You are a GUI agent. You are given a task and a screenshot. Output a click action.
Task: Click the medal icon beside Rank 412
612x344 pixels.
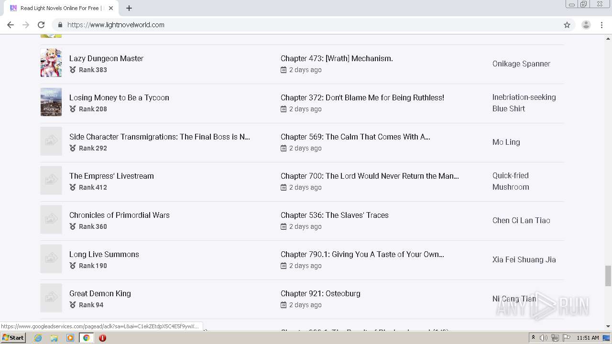point(73,187)
